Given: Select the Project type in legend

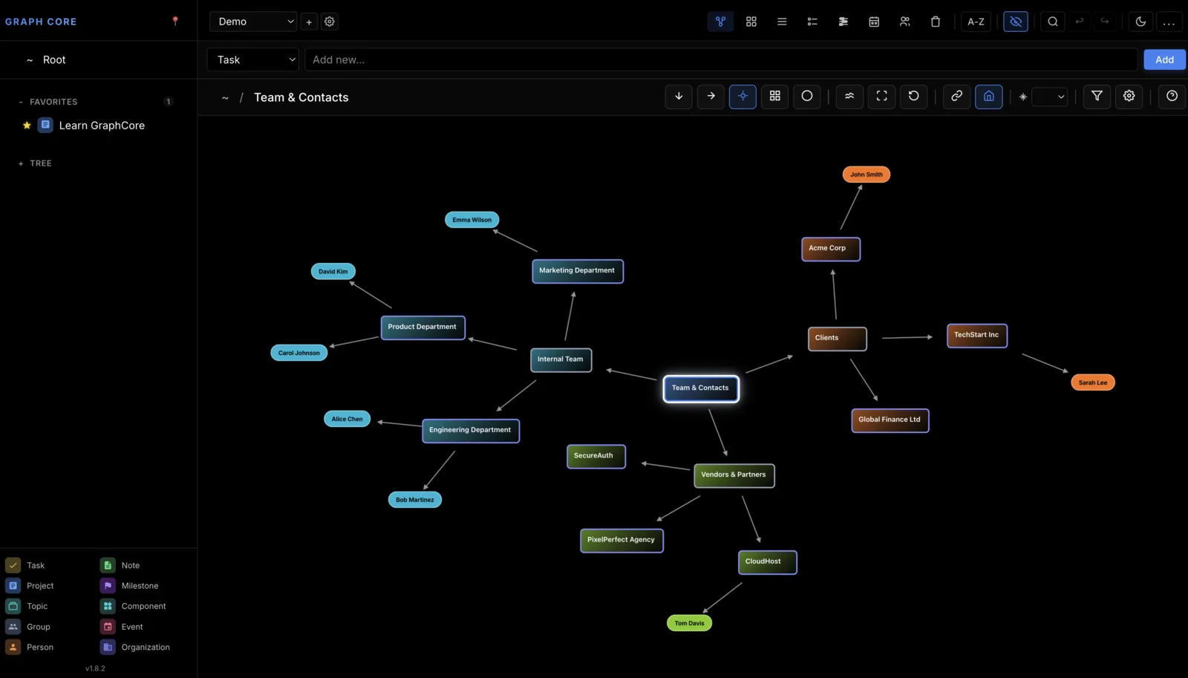Looking at the screenshot, I should 30,586.
